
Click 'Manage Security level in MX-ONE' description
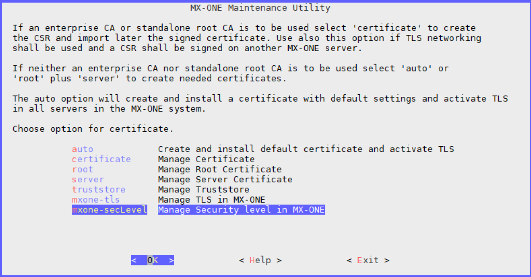click(241, 210)
